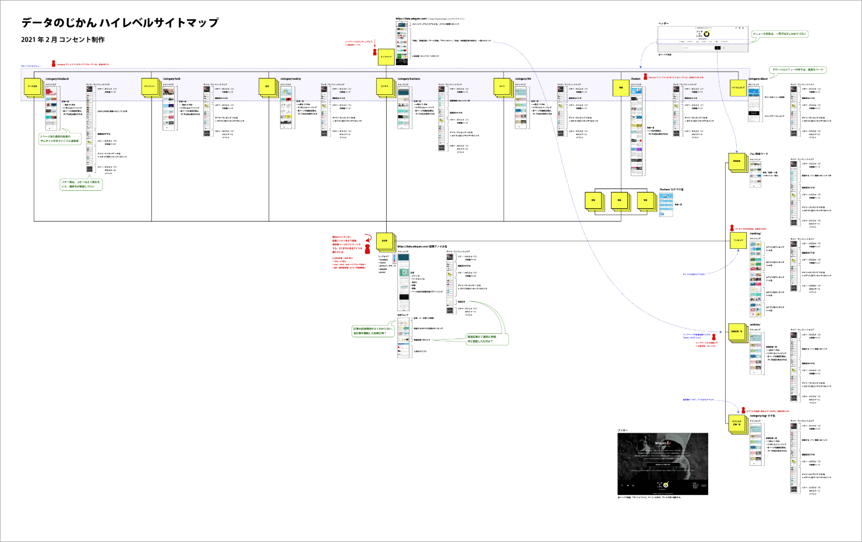862x542 pixels.
Task: Click the /category/tag/ タグ名 label
Action: click(x=762, y=416)
